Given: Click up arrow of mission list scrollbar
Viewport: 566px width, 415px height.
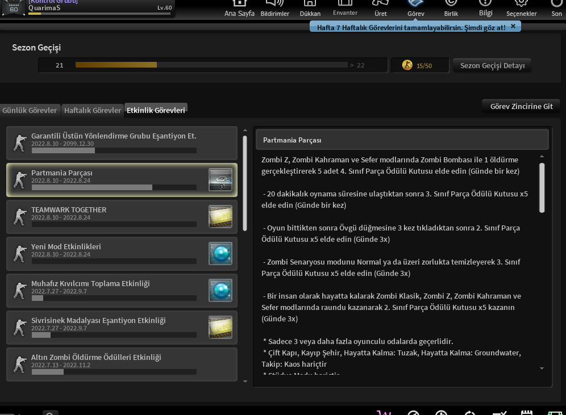Looking at the screenshot, I should pyautogui.click(x=245, y=130).
